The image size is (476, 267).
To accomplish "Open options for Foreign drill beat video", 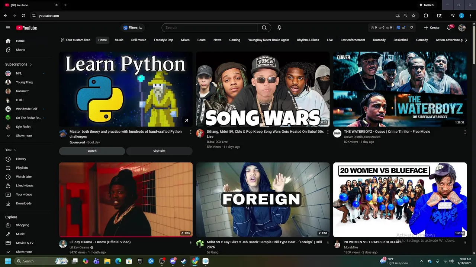I will coord(328,243).
